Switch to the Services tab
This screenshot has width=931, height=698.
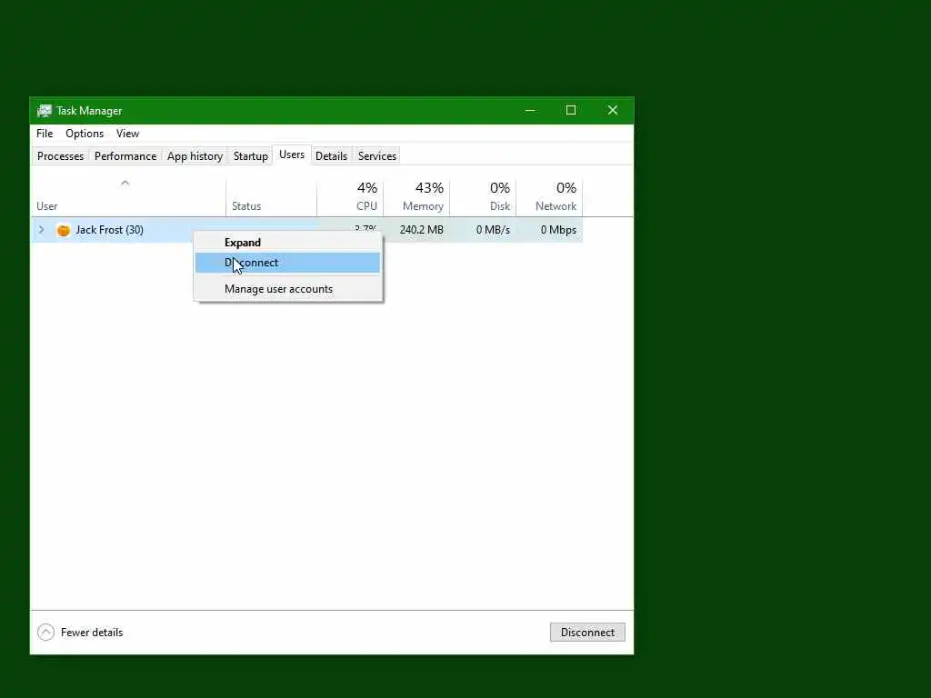377,156
